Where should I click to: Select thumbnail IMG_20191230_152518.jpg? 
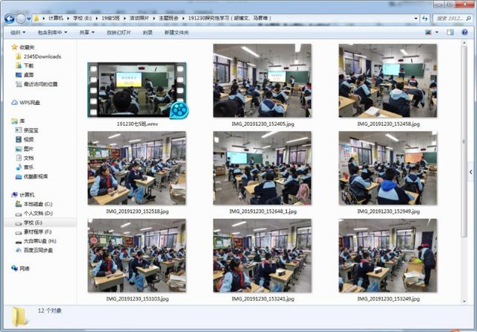(136, 168)
